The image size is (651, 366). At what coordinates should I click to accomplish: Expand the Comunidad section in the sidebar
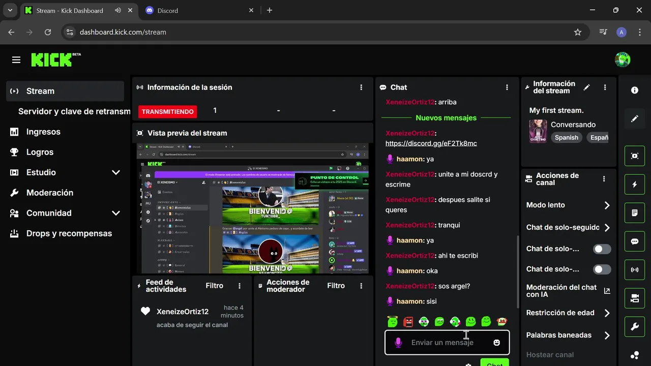pos(116,213)
